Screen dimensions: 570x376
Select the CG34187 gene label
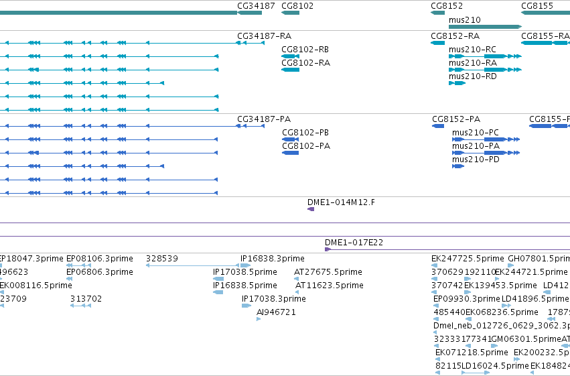pyautogui.click(x=256, y=6)
